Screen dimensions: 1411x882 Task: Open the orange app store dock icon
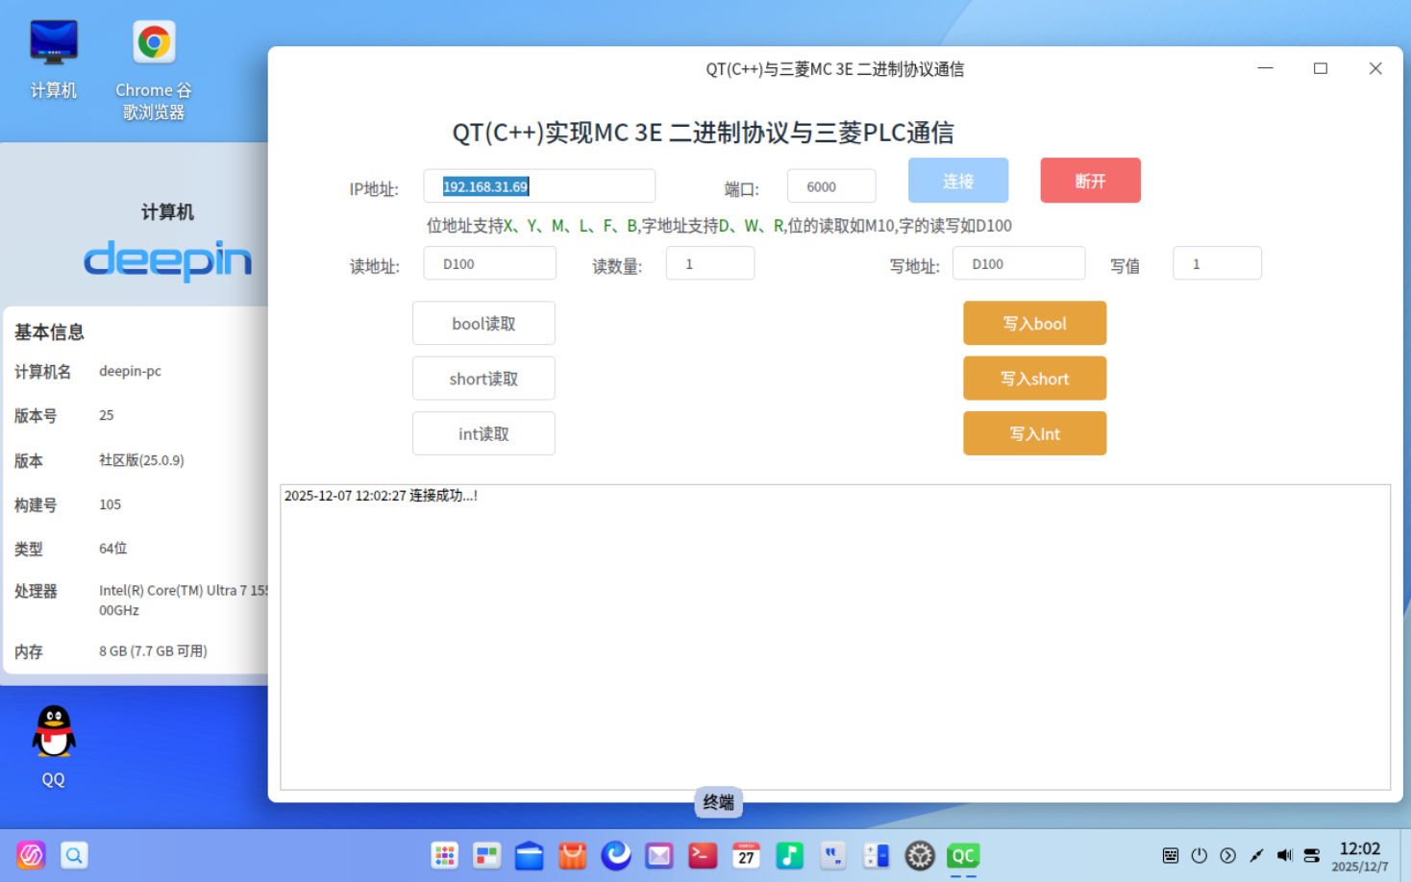tap(573, 855)
